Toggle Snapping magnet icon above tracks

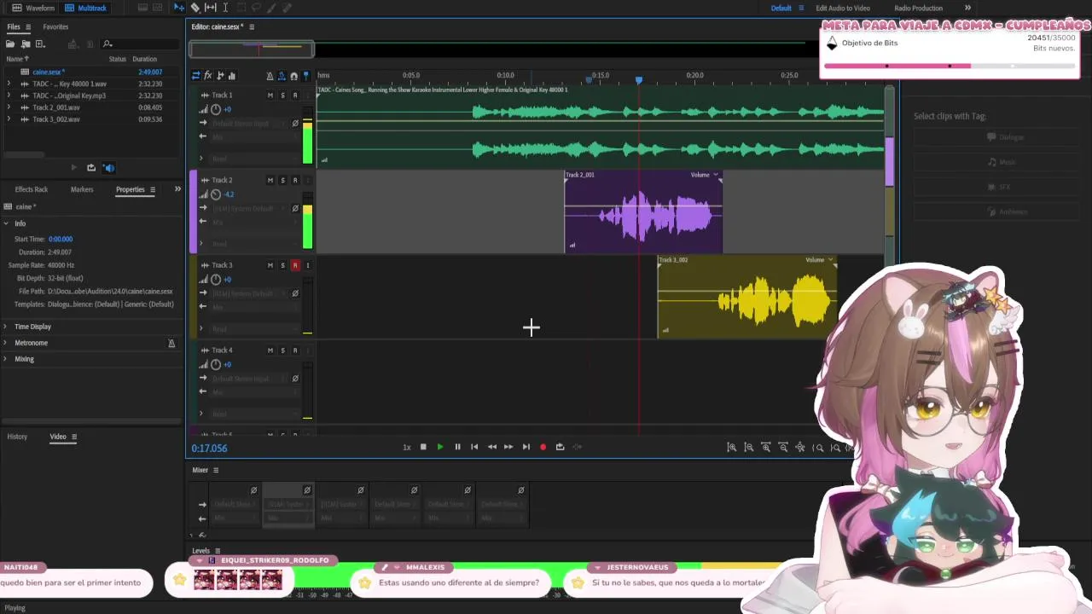[x=293, y=76]
